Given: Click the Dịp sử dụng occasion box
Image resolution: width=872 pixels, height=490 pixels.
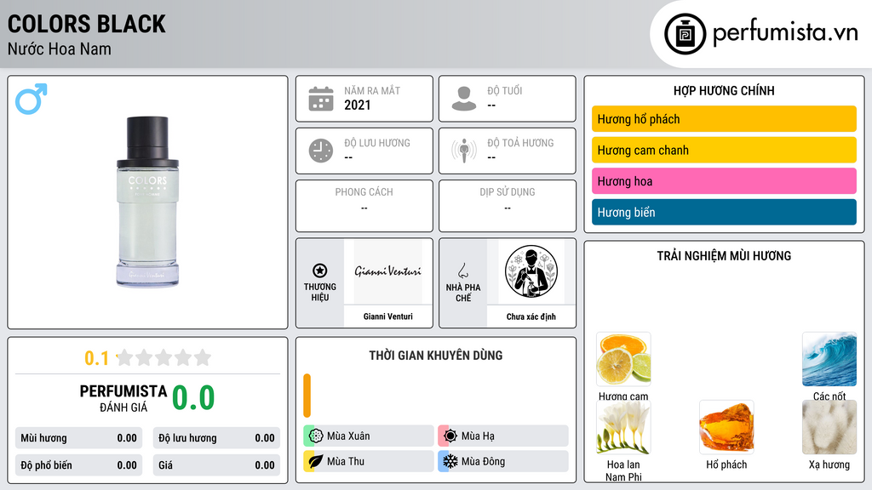Looking at the screenshot, I should [508, 206].
